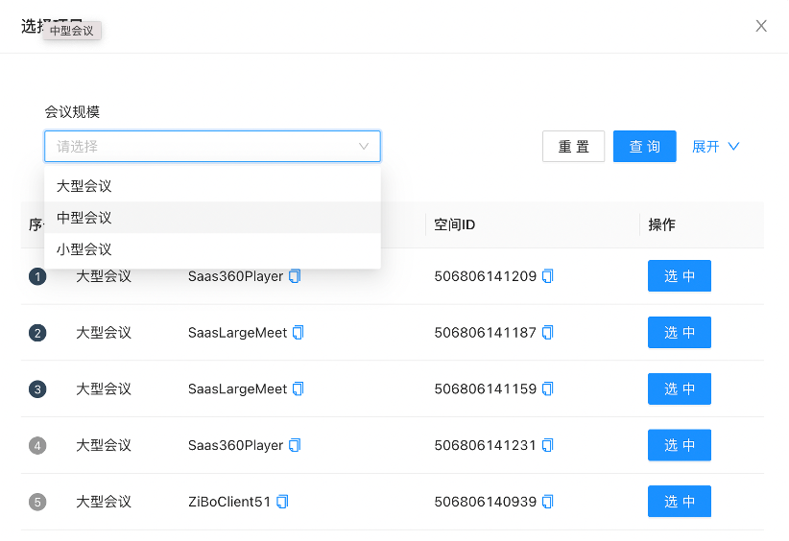
Task: Copy the SaasLargeMeet name in row 3
Action: [x=299, y=389]
